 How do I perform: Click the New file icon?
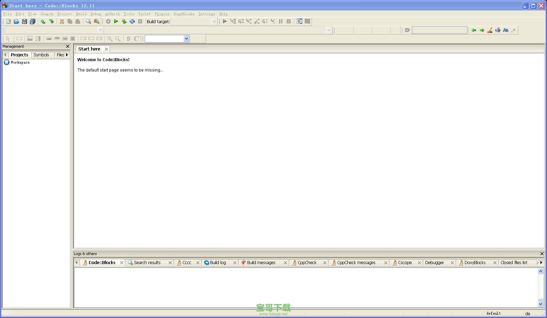(9, 21)
